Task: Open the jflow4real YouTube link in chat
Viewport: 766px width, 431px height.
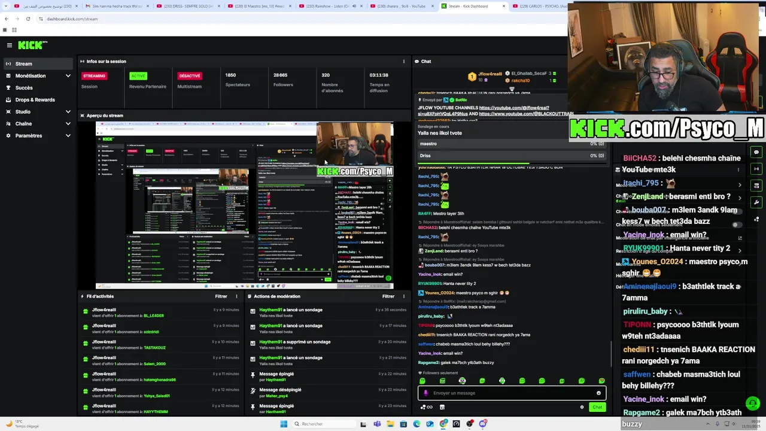Action: click(x=513, y=108)
